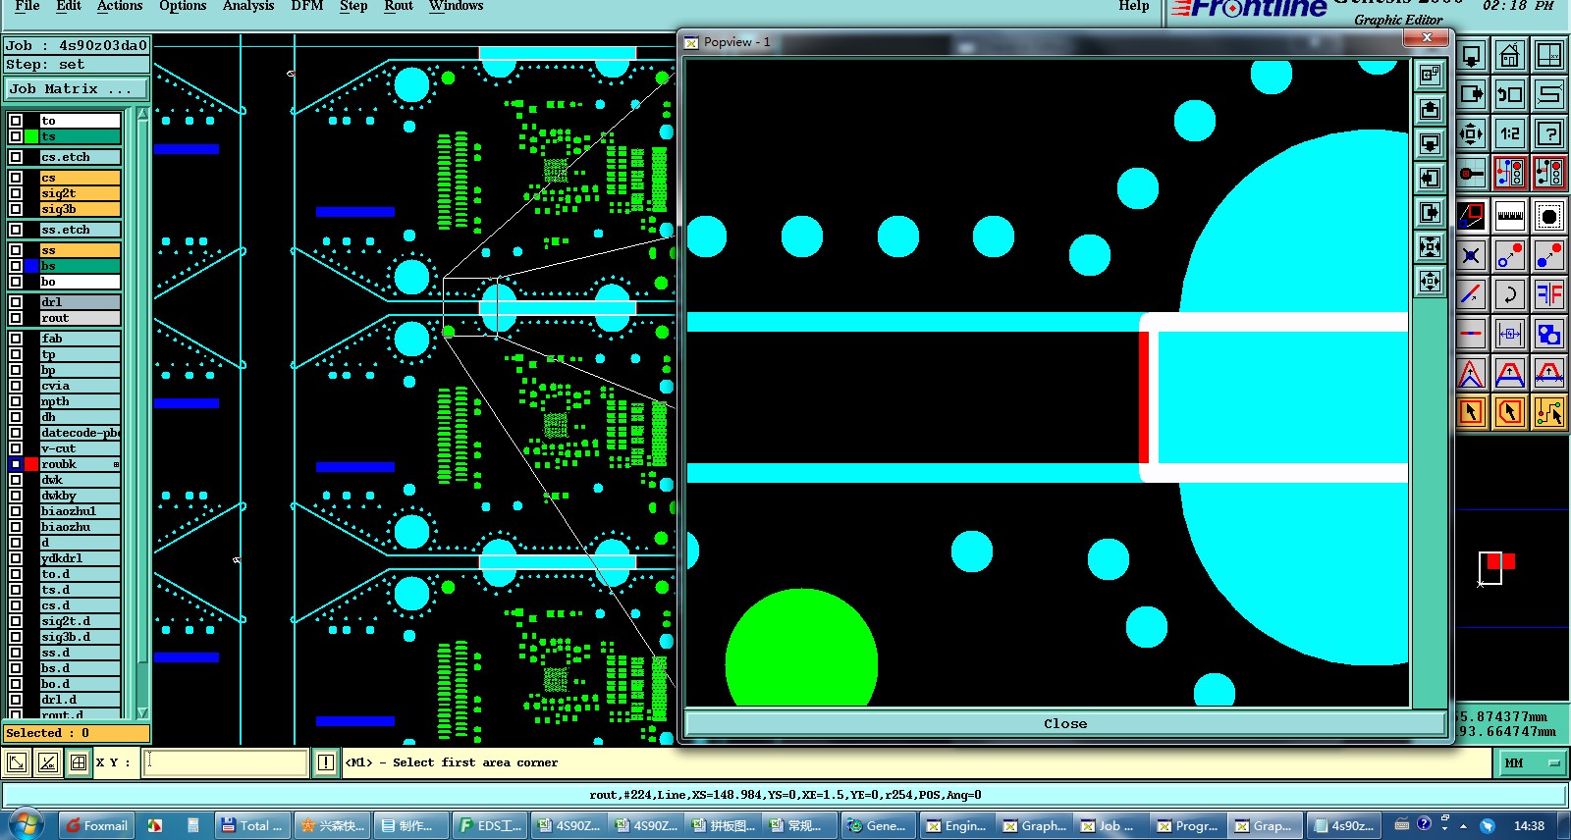Click the Windows Start button

(x=25, y=824)
